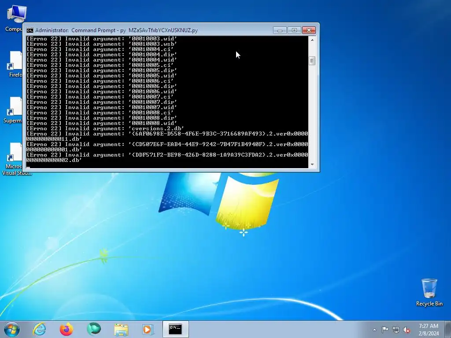Open the Action Center flag icon
451x338 pixels.
pos(385,330)
